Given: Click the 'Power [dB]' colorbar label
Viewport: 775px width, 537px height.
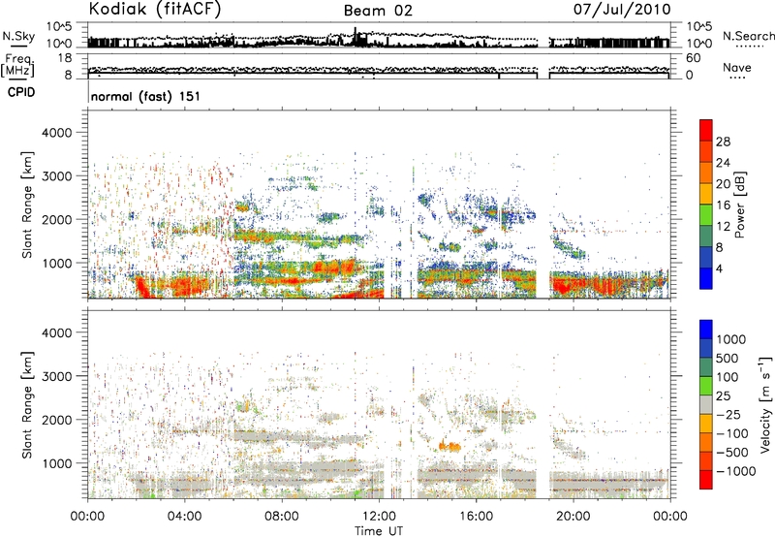Looking at the screenshot, I should [740, 205].
